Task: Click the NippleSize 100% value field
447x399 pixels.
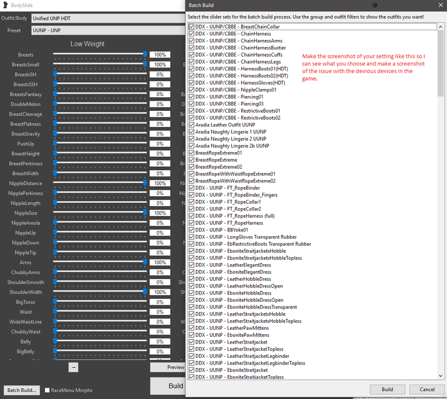Action: (x=160, y=213)
